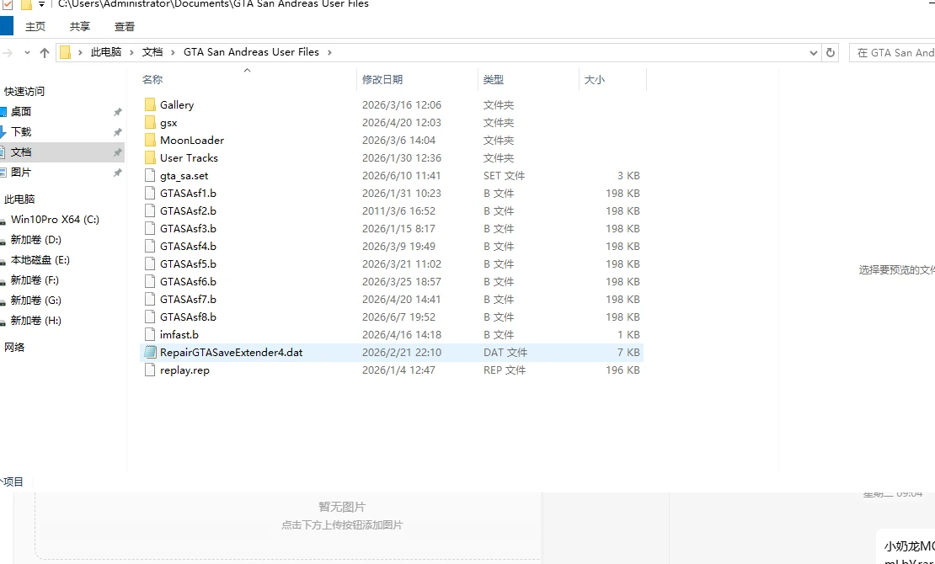Open the Gallery folder icon

coord(150,105)
